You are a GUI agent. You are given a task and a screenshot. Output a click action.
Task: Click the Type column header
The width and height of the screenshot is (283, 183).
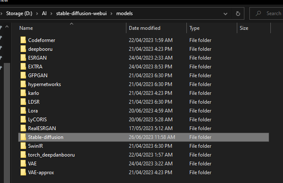click(194, 28)
